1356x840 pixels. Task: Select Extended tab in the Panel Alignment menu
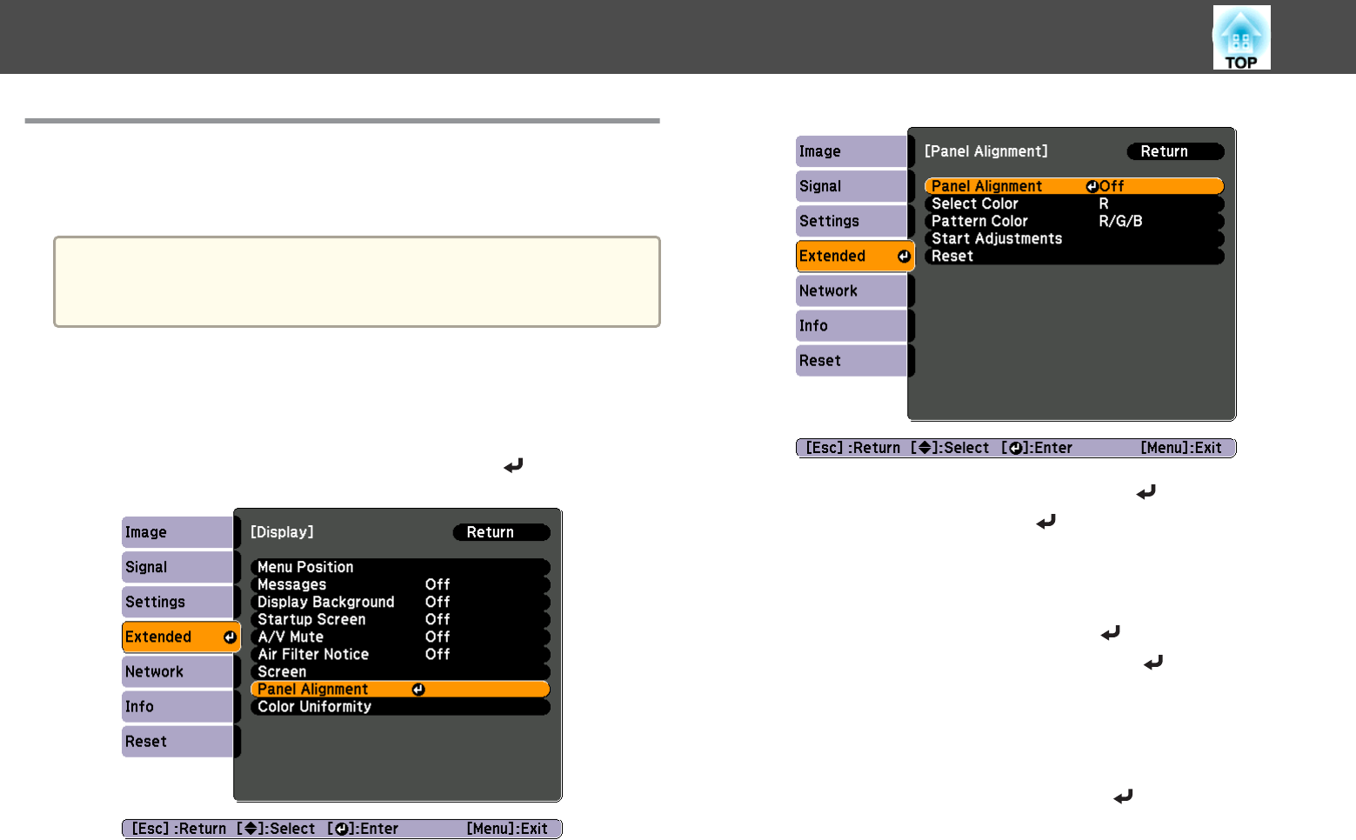tap(855, 256)
